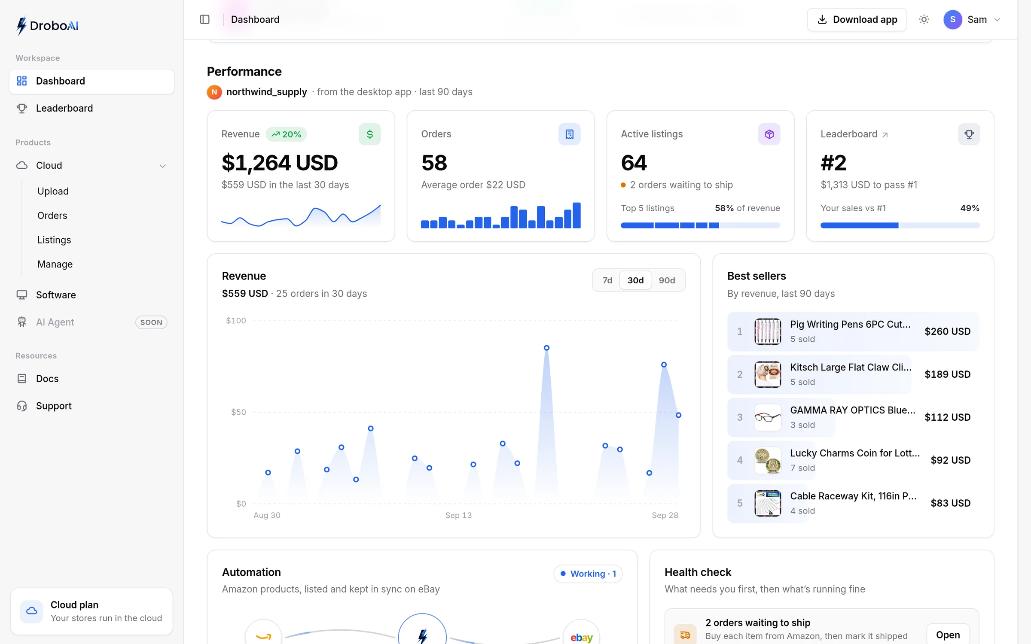Screen dimensions: 1031x644
Task: Open the Docs book icon
Action: click(x=22, y=379)
